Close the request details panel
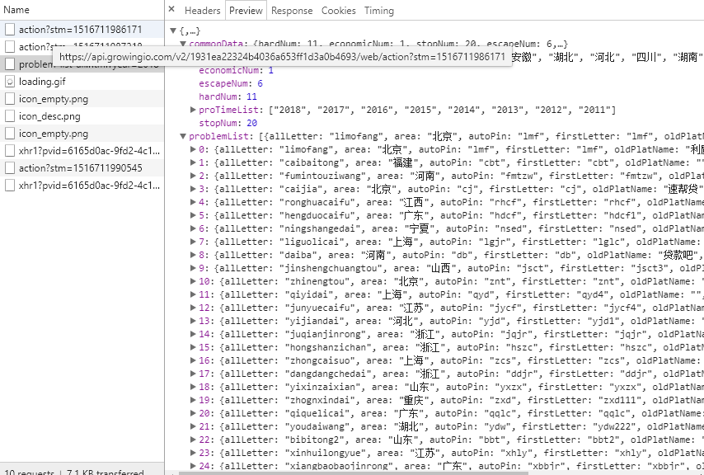 click(x=171, y=9)
